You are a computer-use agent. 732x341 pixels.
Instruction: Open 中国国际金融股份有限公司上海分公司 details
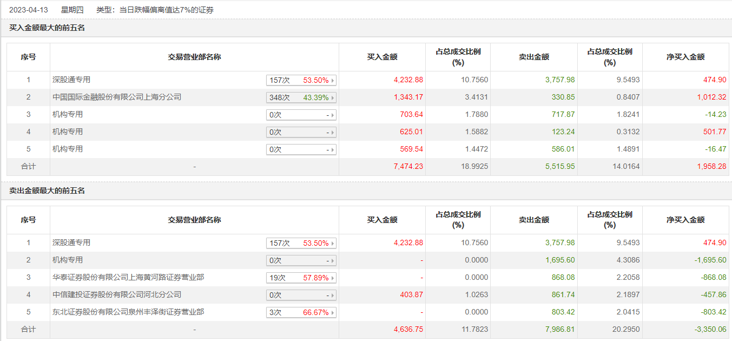[x=117, y=97]
